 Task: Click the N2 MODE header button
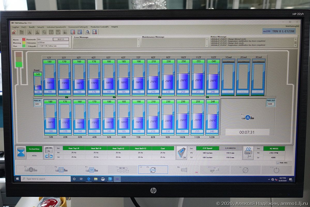pyautogui.click(x=274, y=149)
